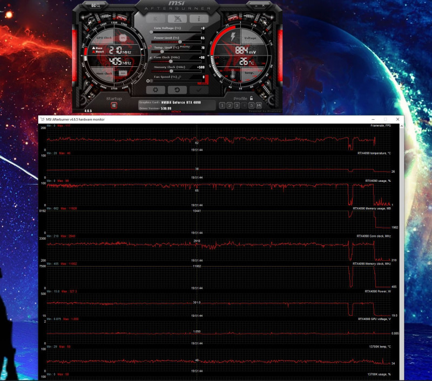
Task: Click the 'RTX4090 Core clock, MHz' graph label
Action: [374, 236]
